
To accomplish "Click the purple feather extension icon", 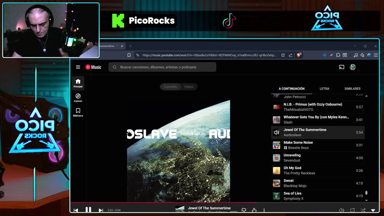I will (331, 55).
